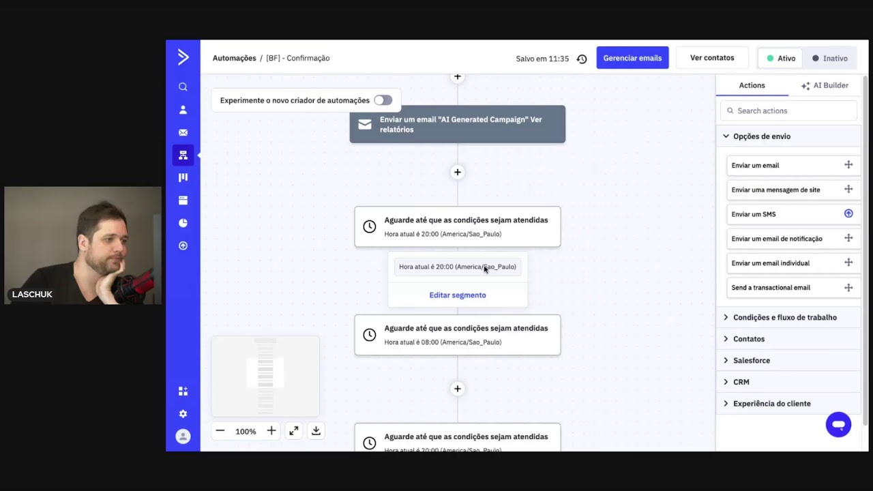Click the clock icon on the 08:00 wait step

click(369, 335)
